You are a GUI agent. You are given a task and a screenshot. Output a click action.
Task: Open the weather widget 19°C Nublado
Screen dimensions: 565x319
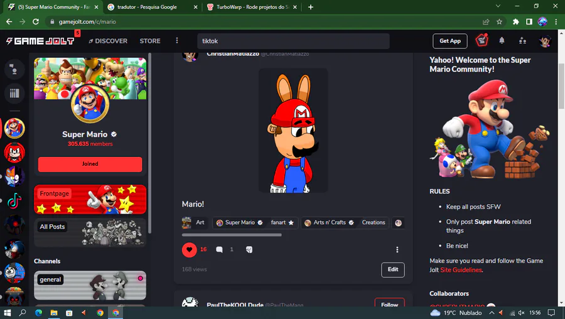456,313
